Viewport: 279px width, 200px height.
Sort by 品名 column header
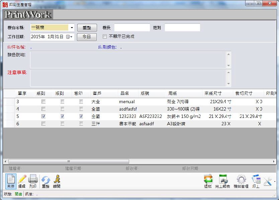point(128,93)
